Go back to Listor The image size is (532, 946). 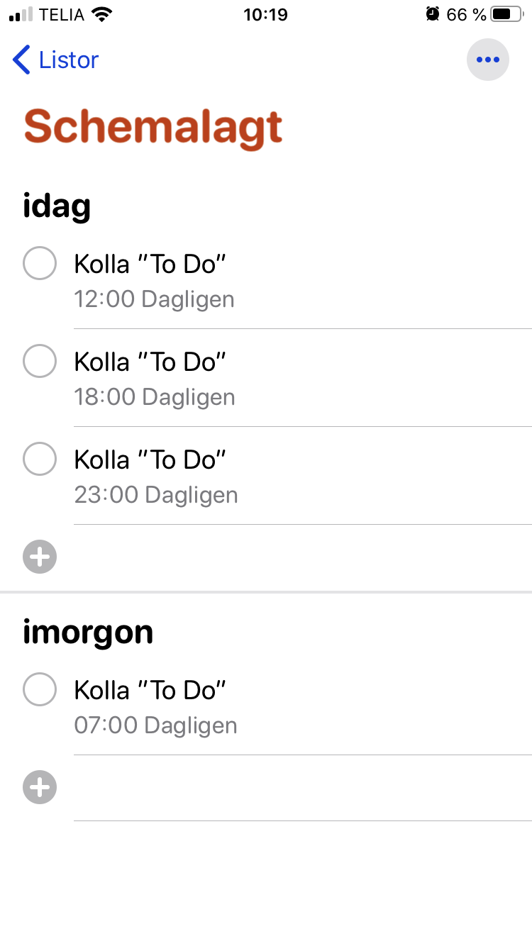pos(68,60)
